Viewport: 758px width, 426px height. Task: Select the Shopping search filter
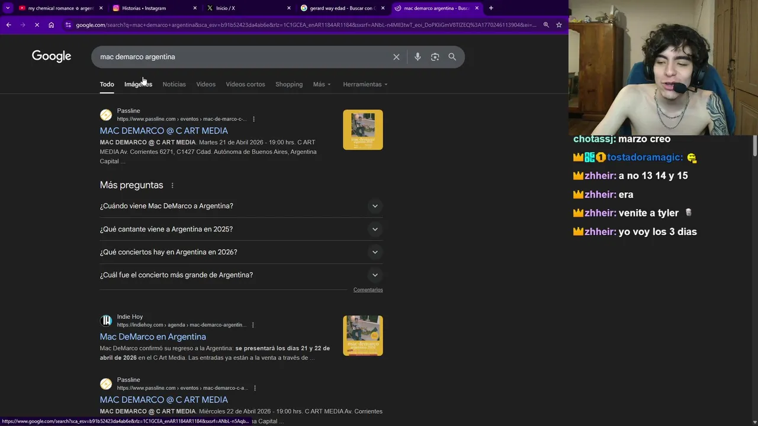coord(289,84)
